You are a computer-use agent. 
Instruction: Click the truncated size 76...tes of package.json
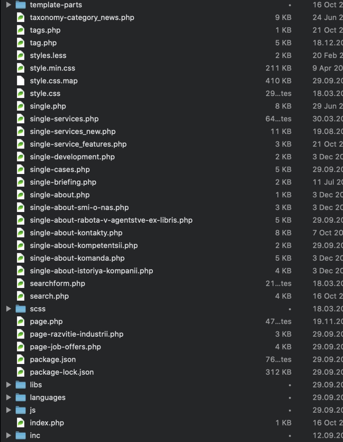click(x=278, y=359)
